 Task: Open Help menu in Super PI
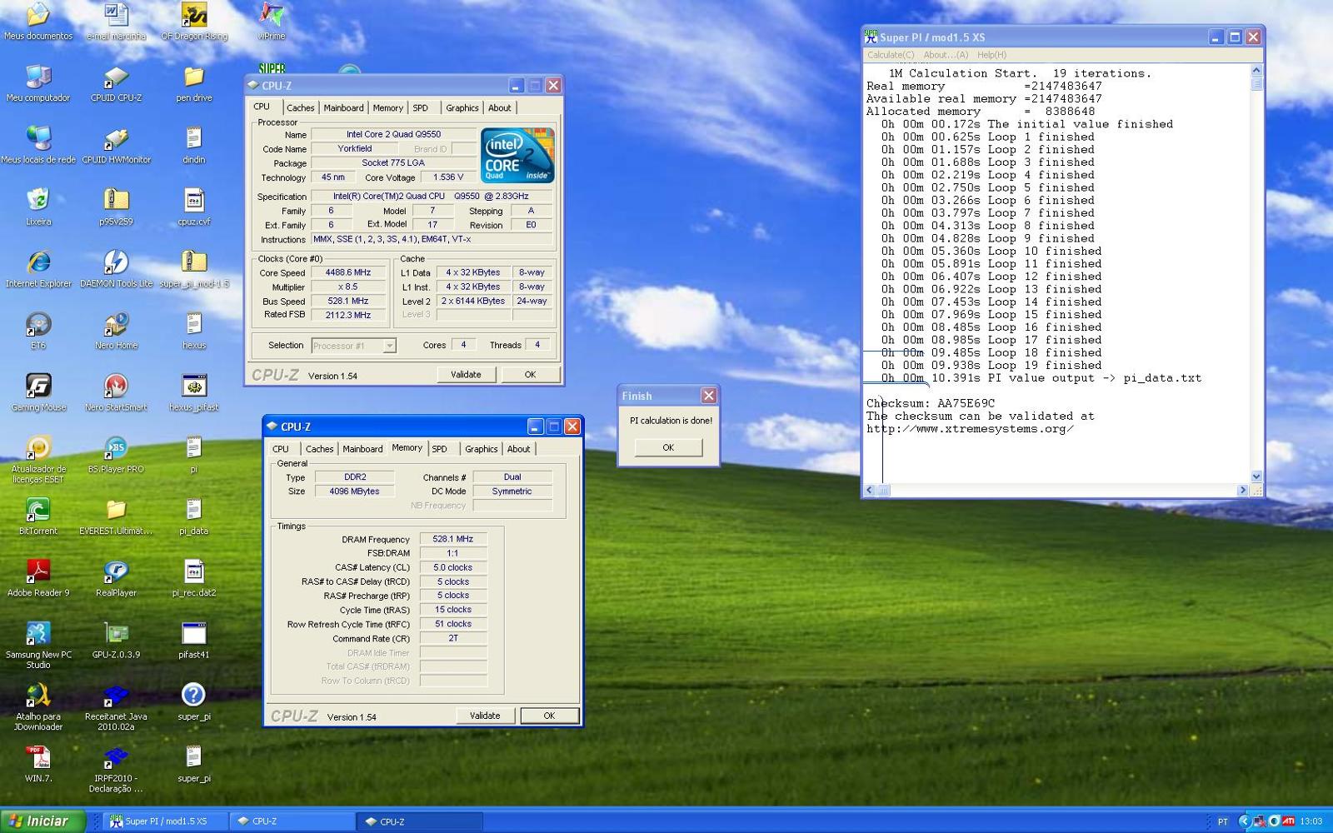tap(991, 55)
